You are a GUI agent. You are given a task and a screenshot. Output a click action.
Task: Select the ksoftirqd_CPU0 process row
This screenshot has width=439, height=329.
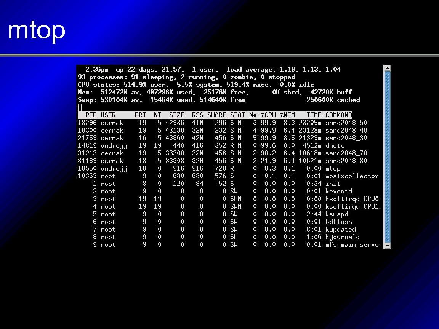click(x=228, y=199)
